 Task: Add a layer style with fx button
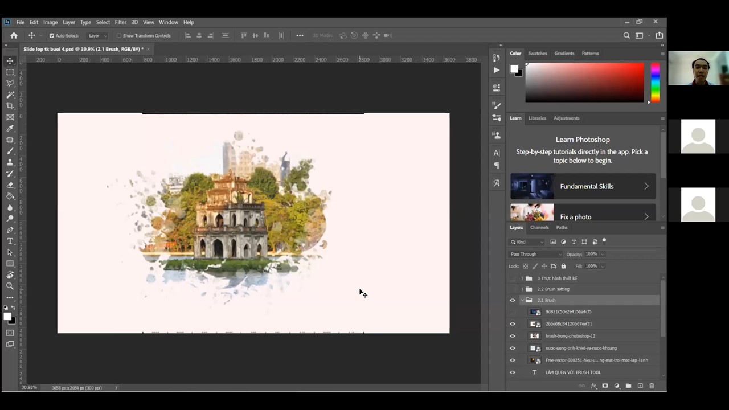point(593,386)
